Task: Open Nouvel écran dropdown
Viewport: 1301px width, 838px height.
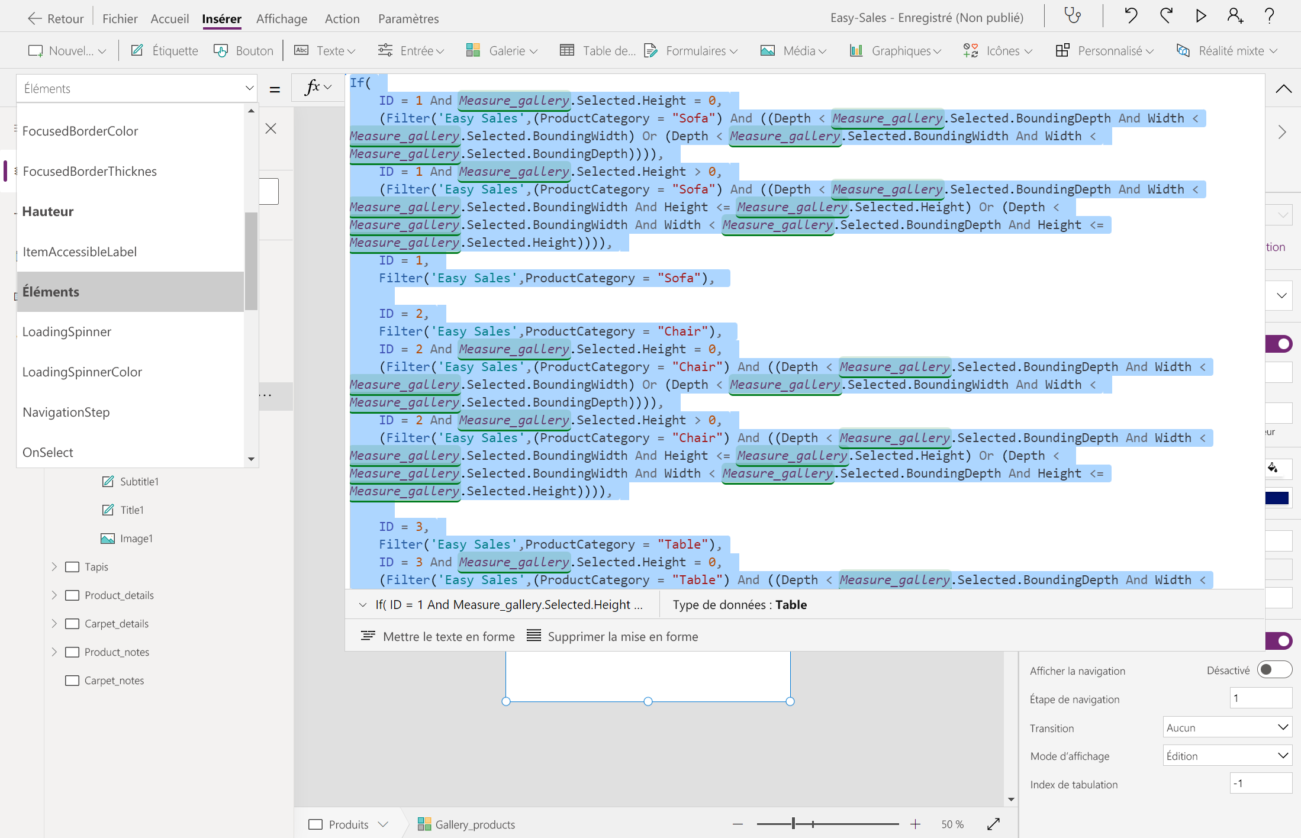Action: [67, 50]
